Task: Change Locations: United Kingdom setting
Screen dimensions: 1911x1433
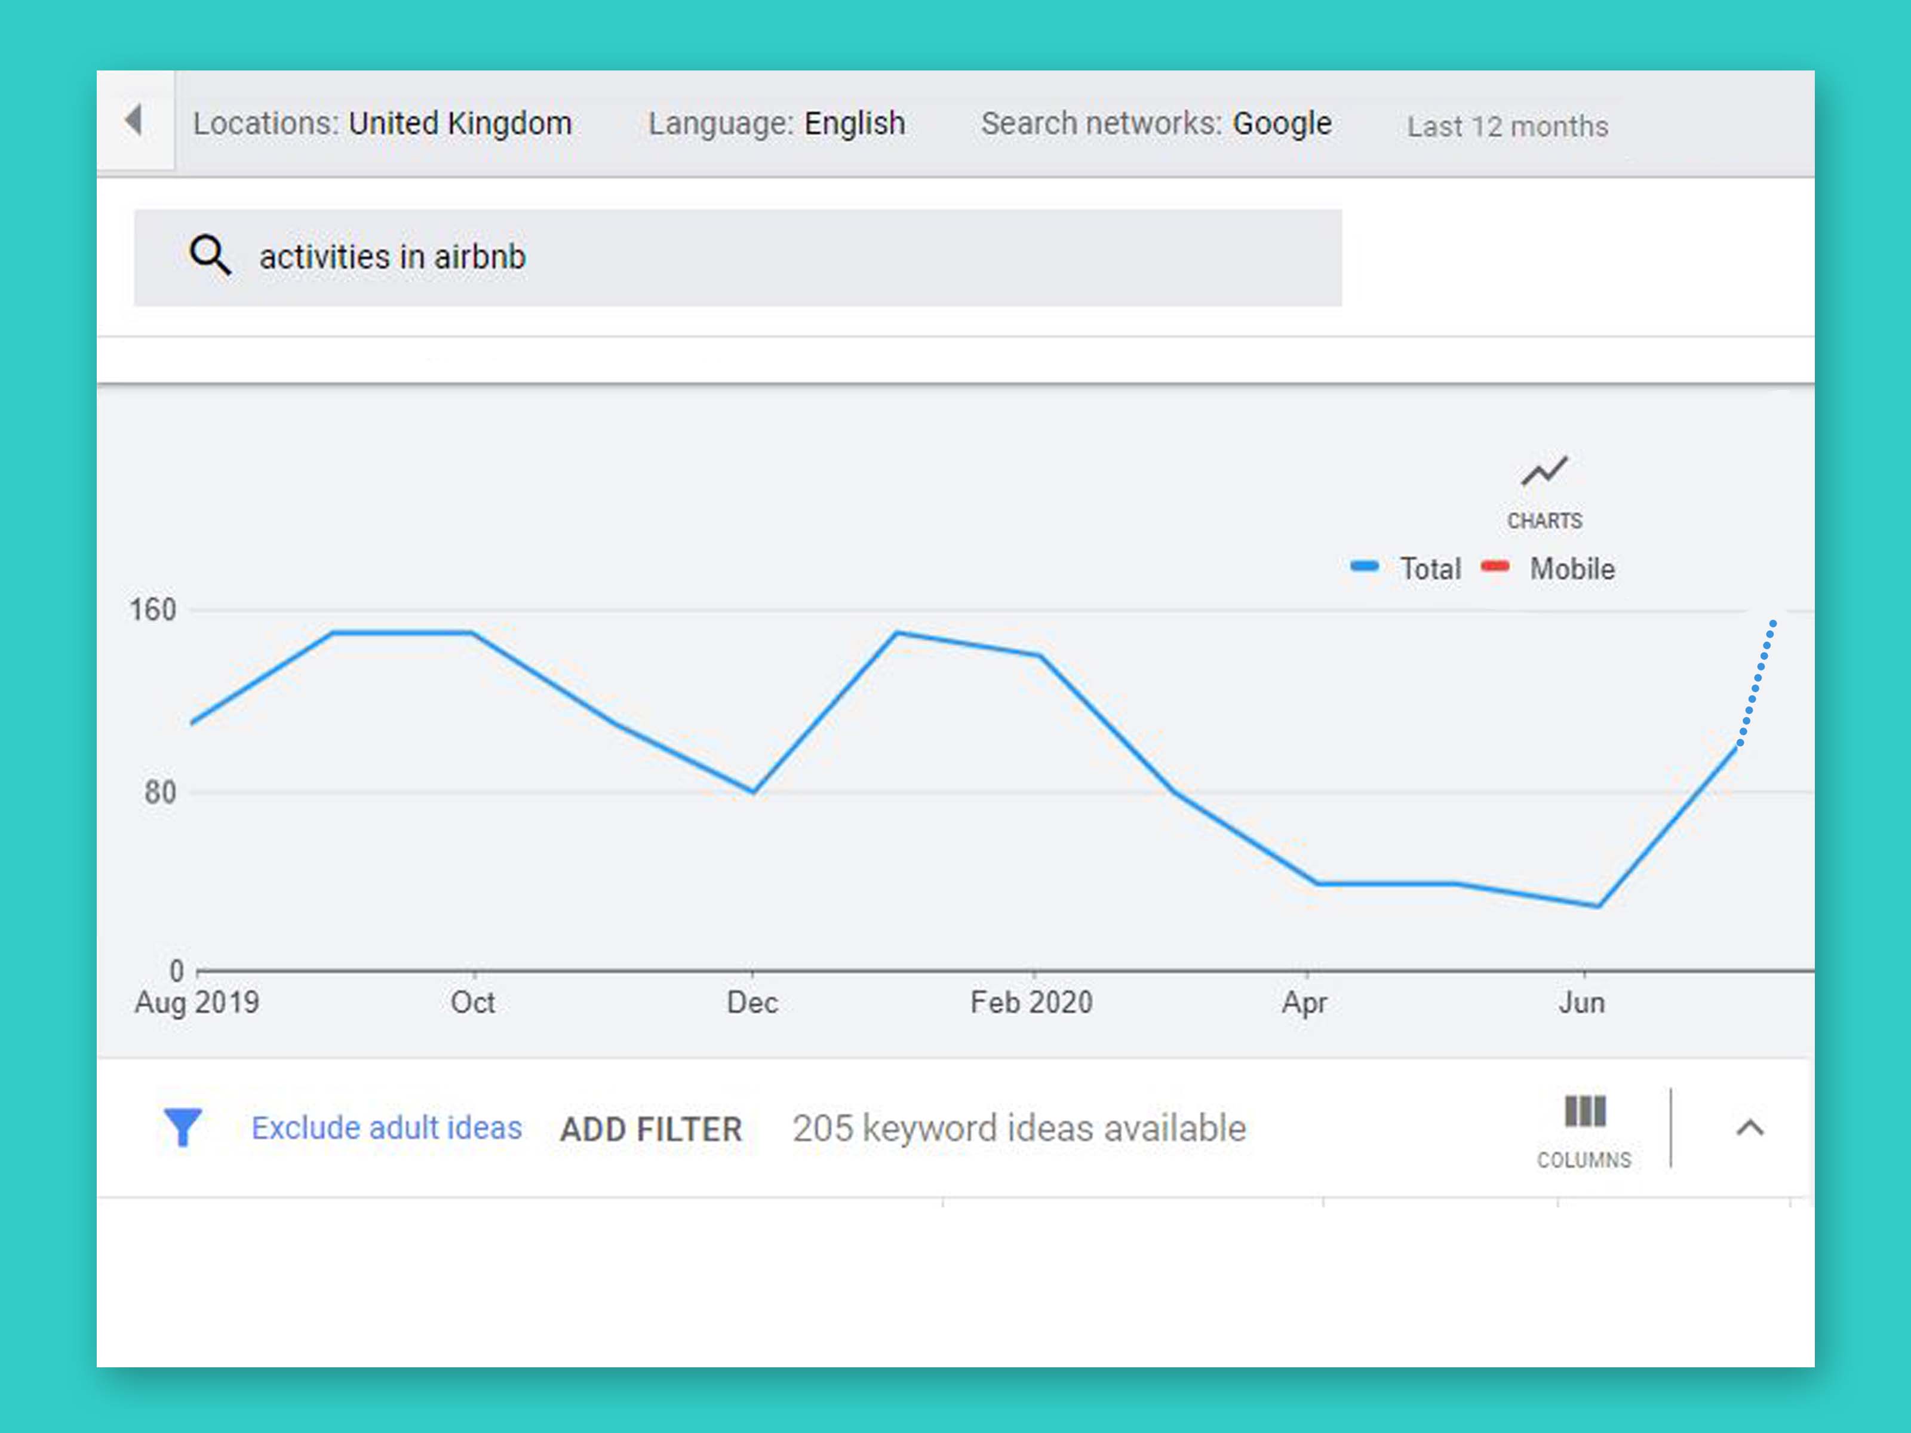Action: pos(382,124)
